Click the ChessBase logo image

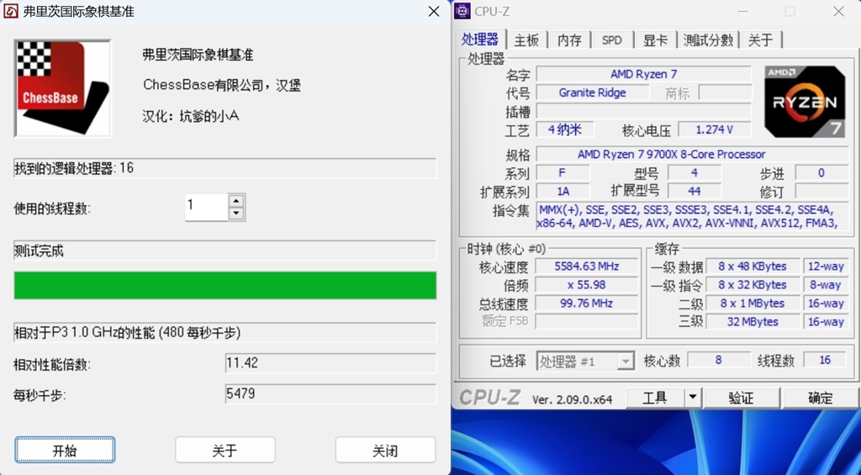62,88
